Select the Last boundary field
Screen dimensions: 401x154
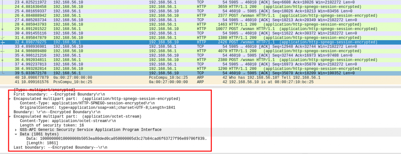(x=60, y=147)
